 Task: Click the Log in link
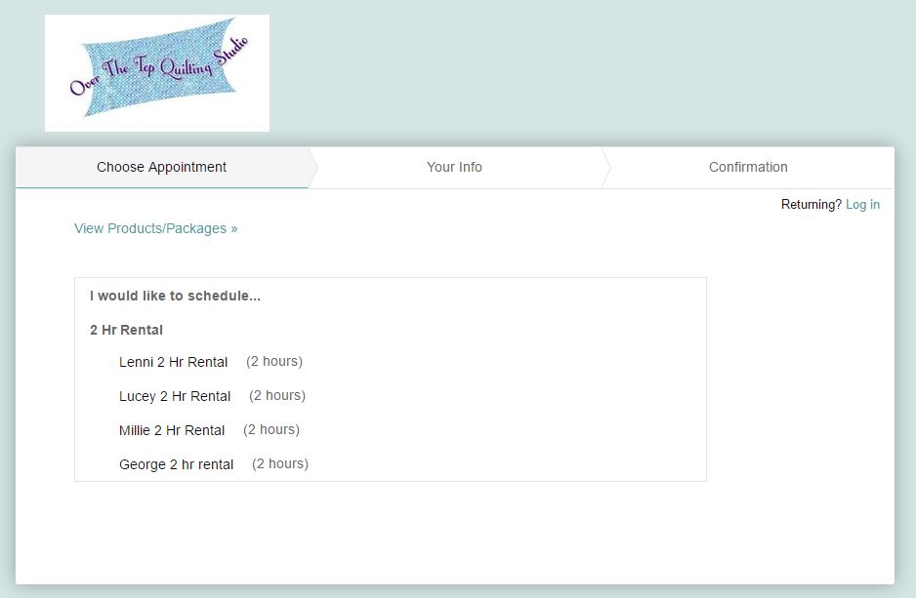[x=863, y=205]
